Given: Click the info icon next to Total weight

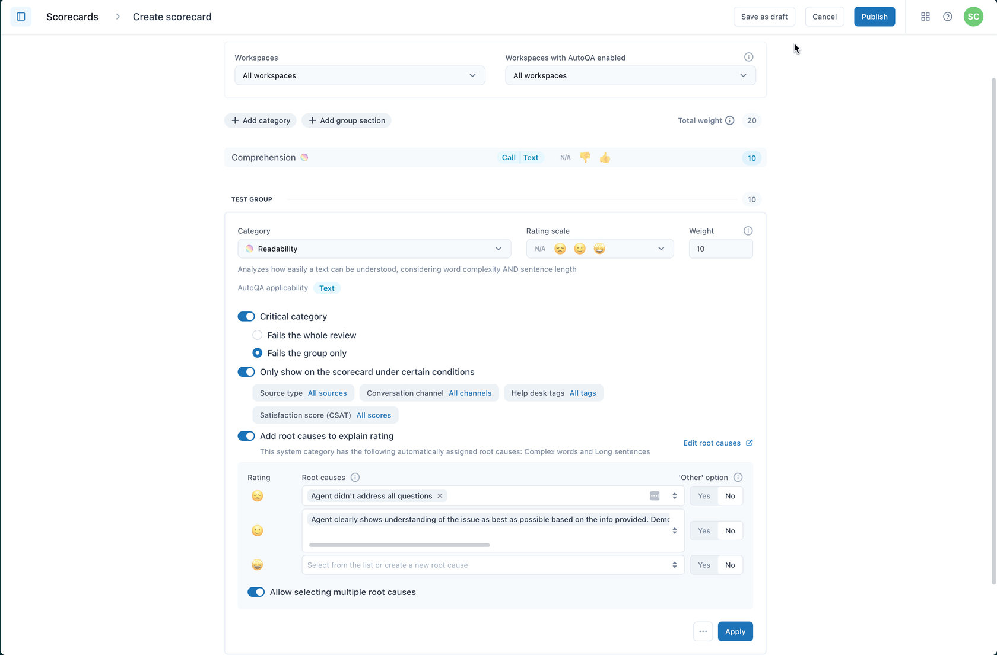Looking at the screenshot, I should [x=729, y=120].
